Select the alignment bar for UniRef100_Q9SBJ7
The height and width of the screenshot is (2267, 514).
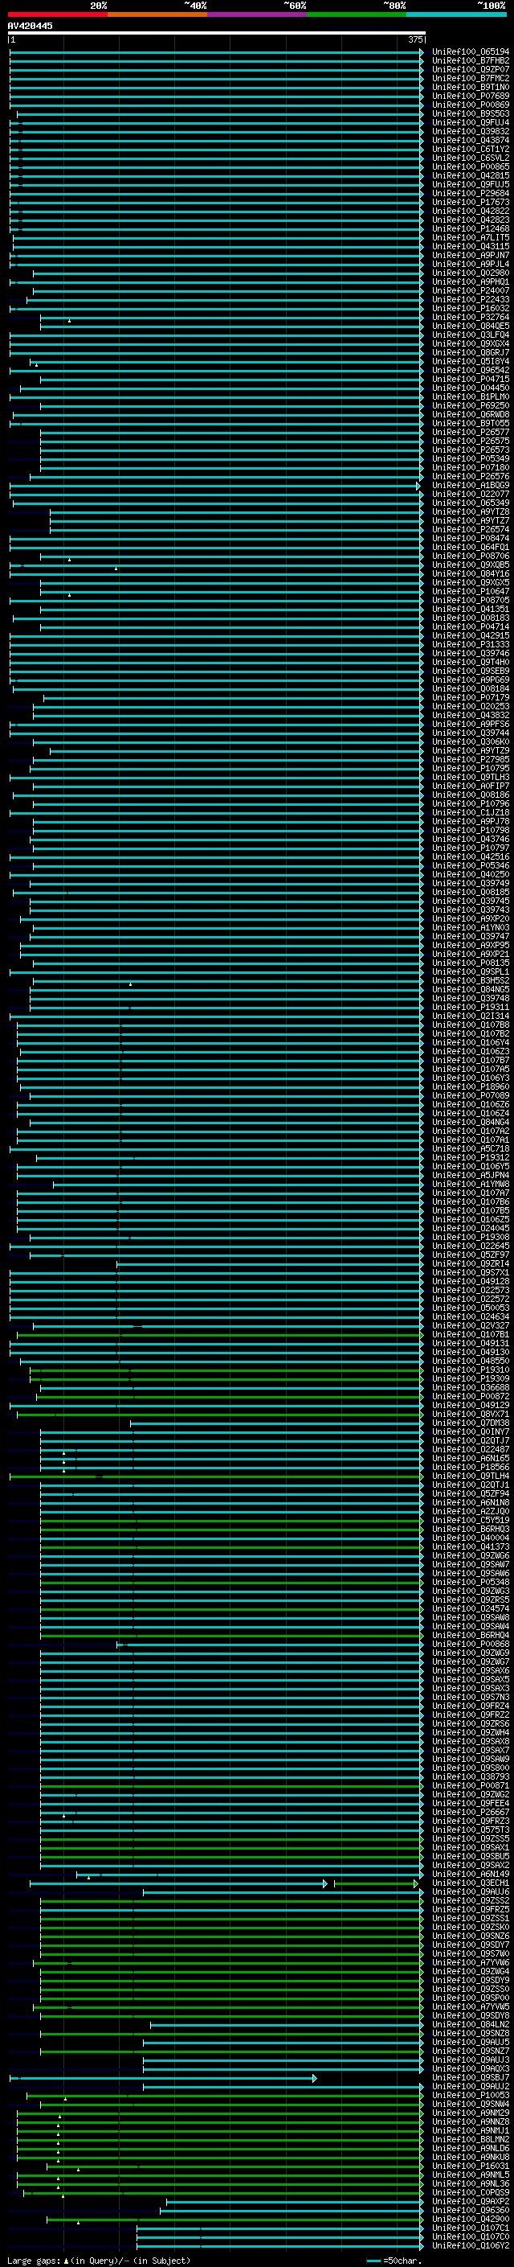tap(163, 2079)
